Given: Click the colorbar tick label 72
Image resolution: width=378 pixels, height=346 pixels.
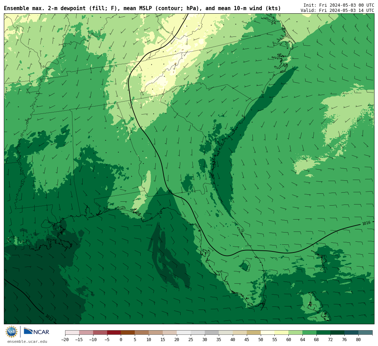Looking at the screenshot, I should tap(330, 339).
